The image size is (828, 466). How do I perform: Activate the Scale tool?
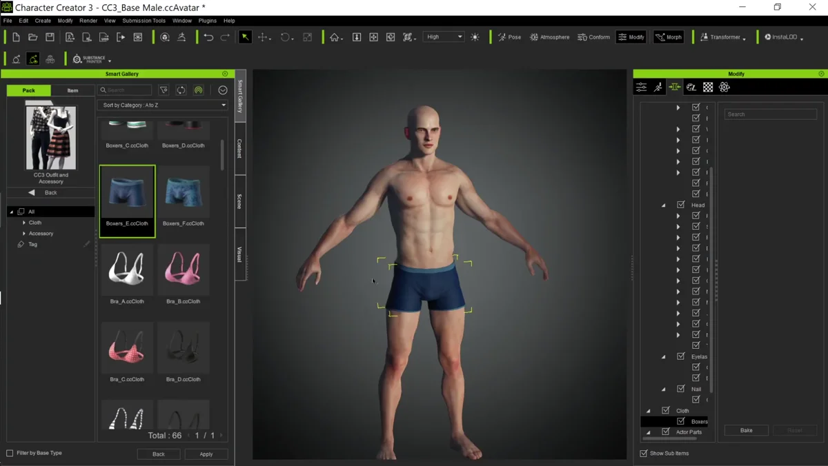click(x=308, y=37)
